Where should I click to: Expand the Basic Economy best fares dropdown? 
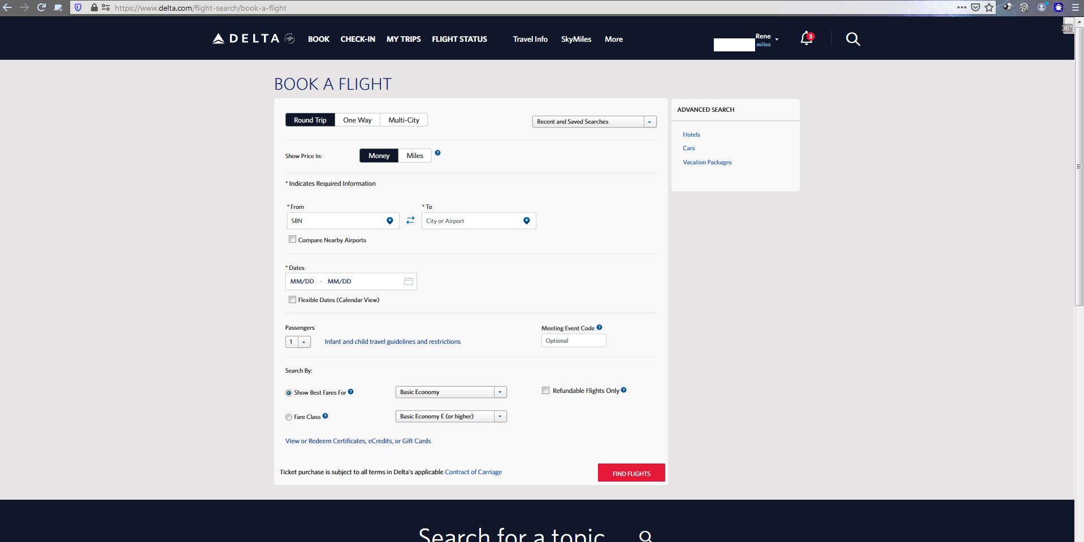(451, 392)
